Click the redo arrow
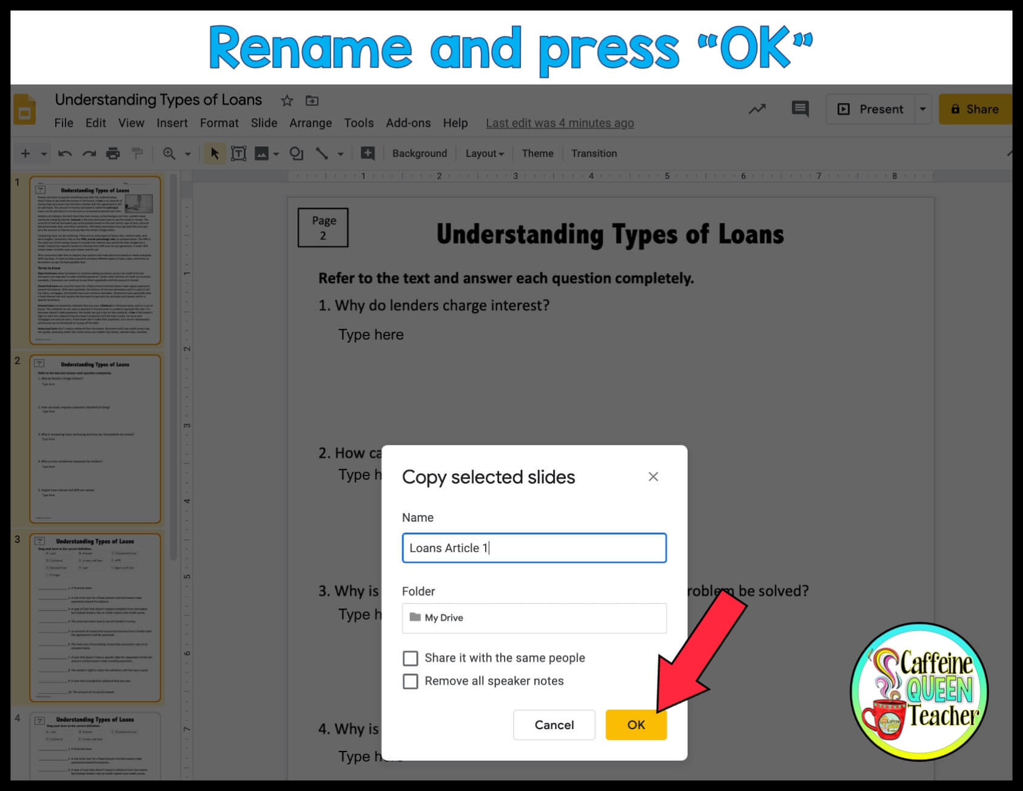 point(89,153)
